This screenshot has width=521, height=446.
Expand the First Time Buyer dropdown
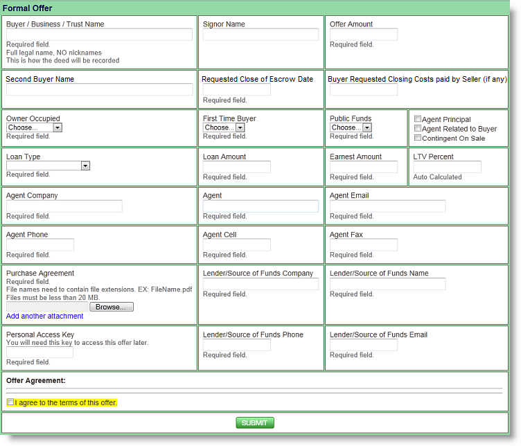pos(224,127)
